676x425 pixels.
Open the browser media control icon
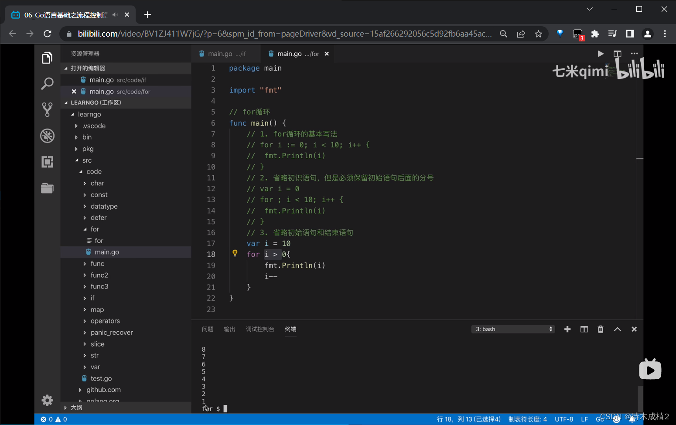(x=612, y=34)
